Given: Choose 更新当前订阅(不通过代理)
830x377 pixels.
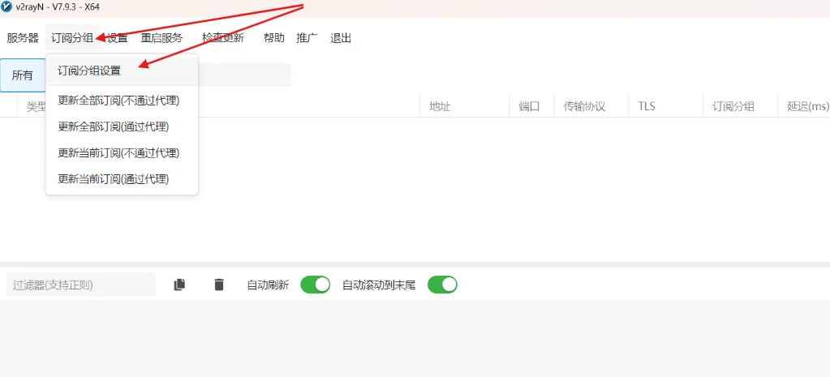Looking at the screenshot, I should 123,153.
